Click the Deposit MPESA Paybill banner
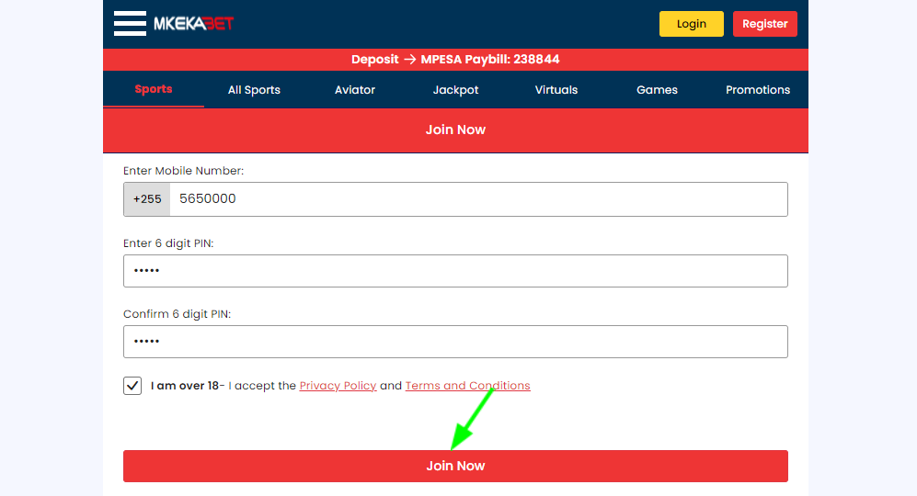 click(x=455, y=60)
